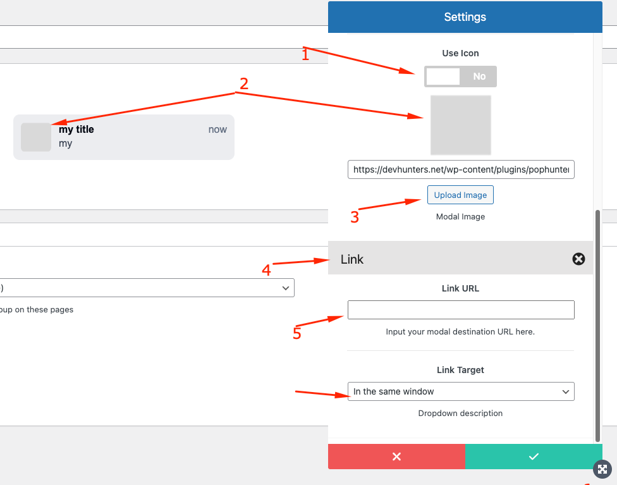Screen dimensions: 617x485
Task: Select the "my title" preview heading
Action: [x=76, y=130]
